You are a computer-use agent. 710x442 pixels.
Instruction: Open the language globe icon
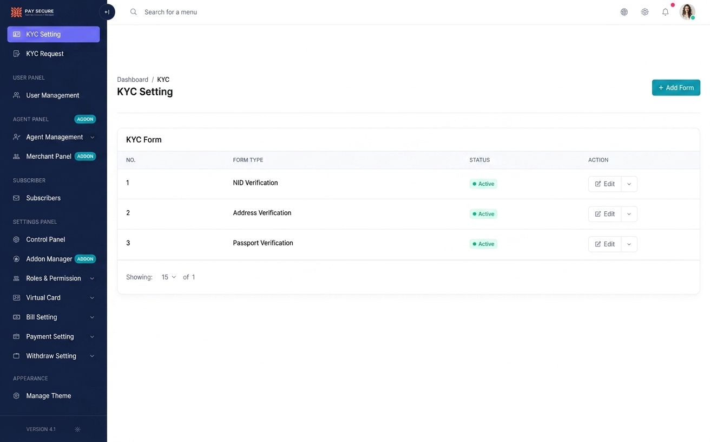click(x=624, y=12)
